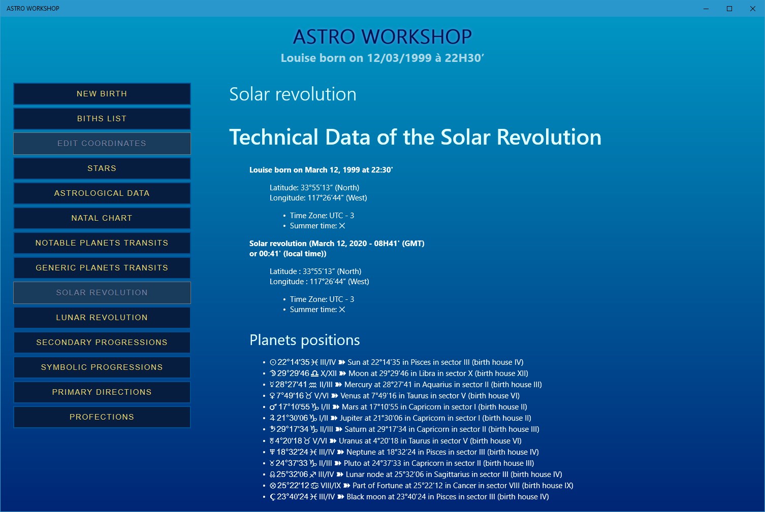Click the Capricorn sign symbol in Mars row

pyautogui.click(x=315, y=407)
